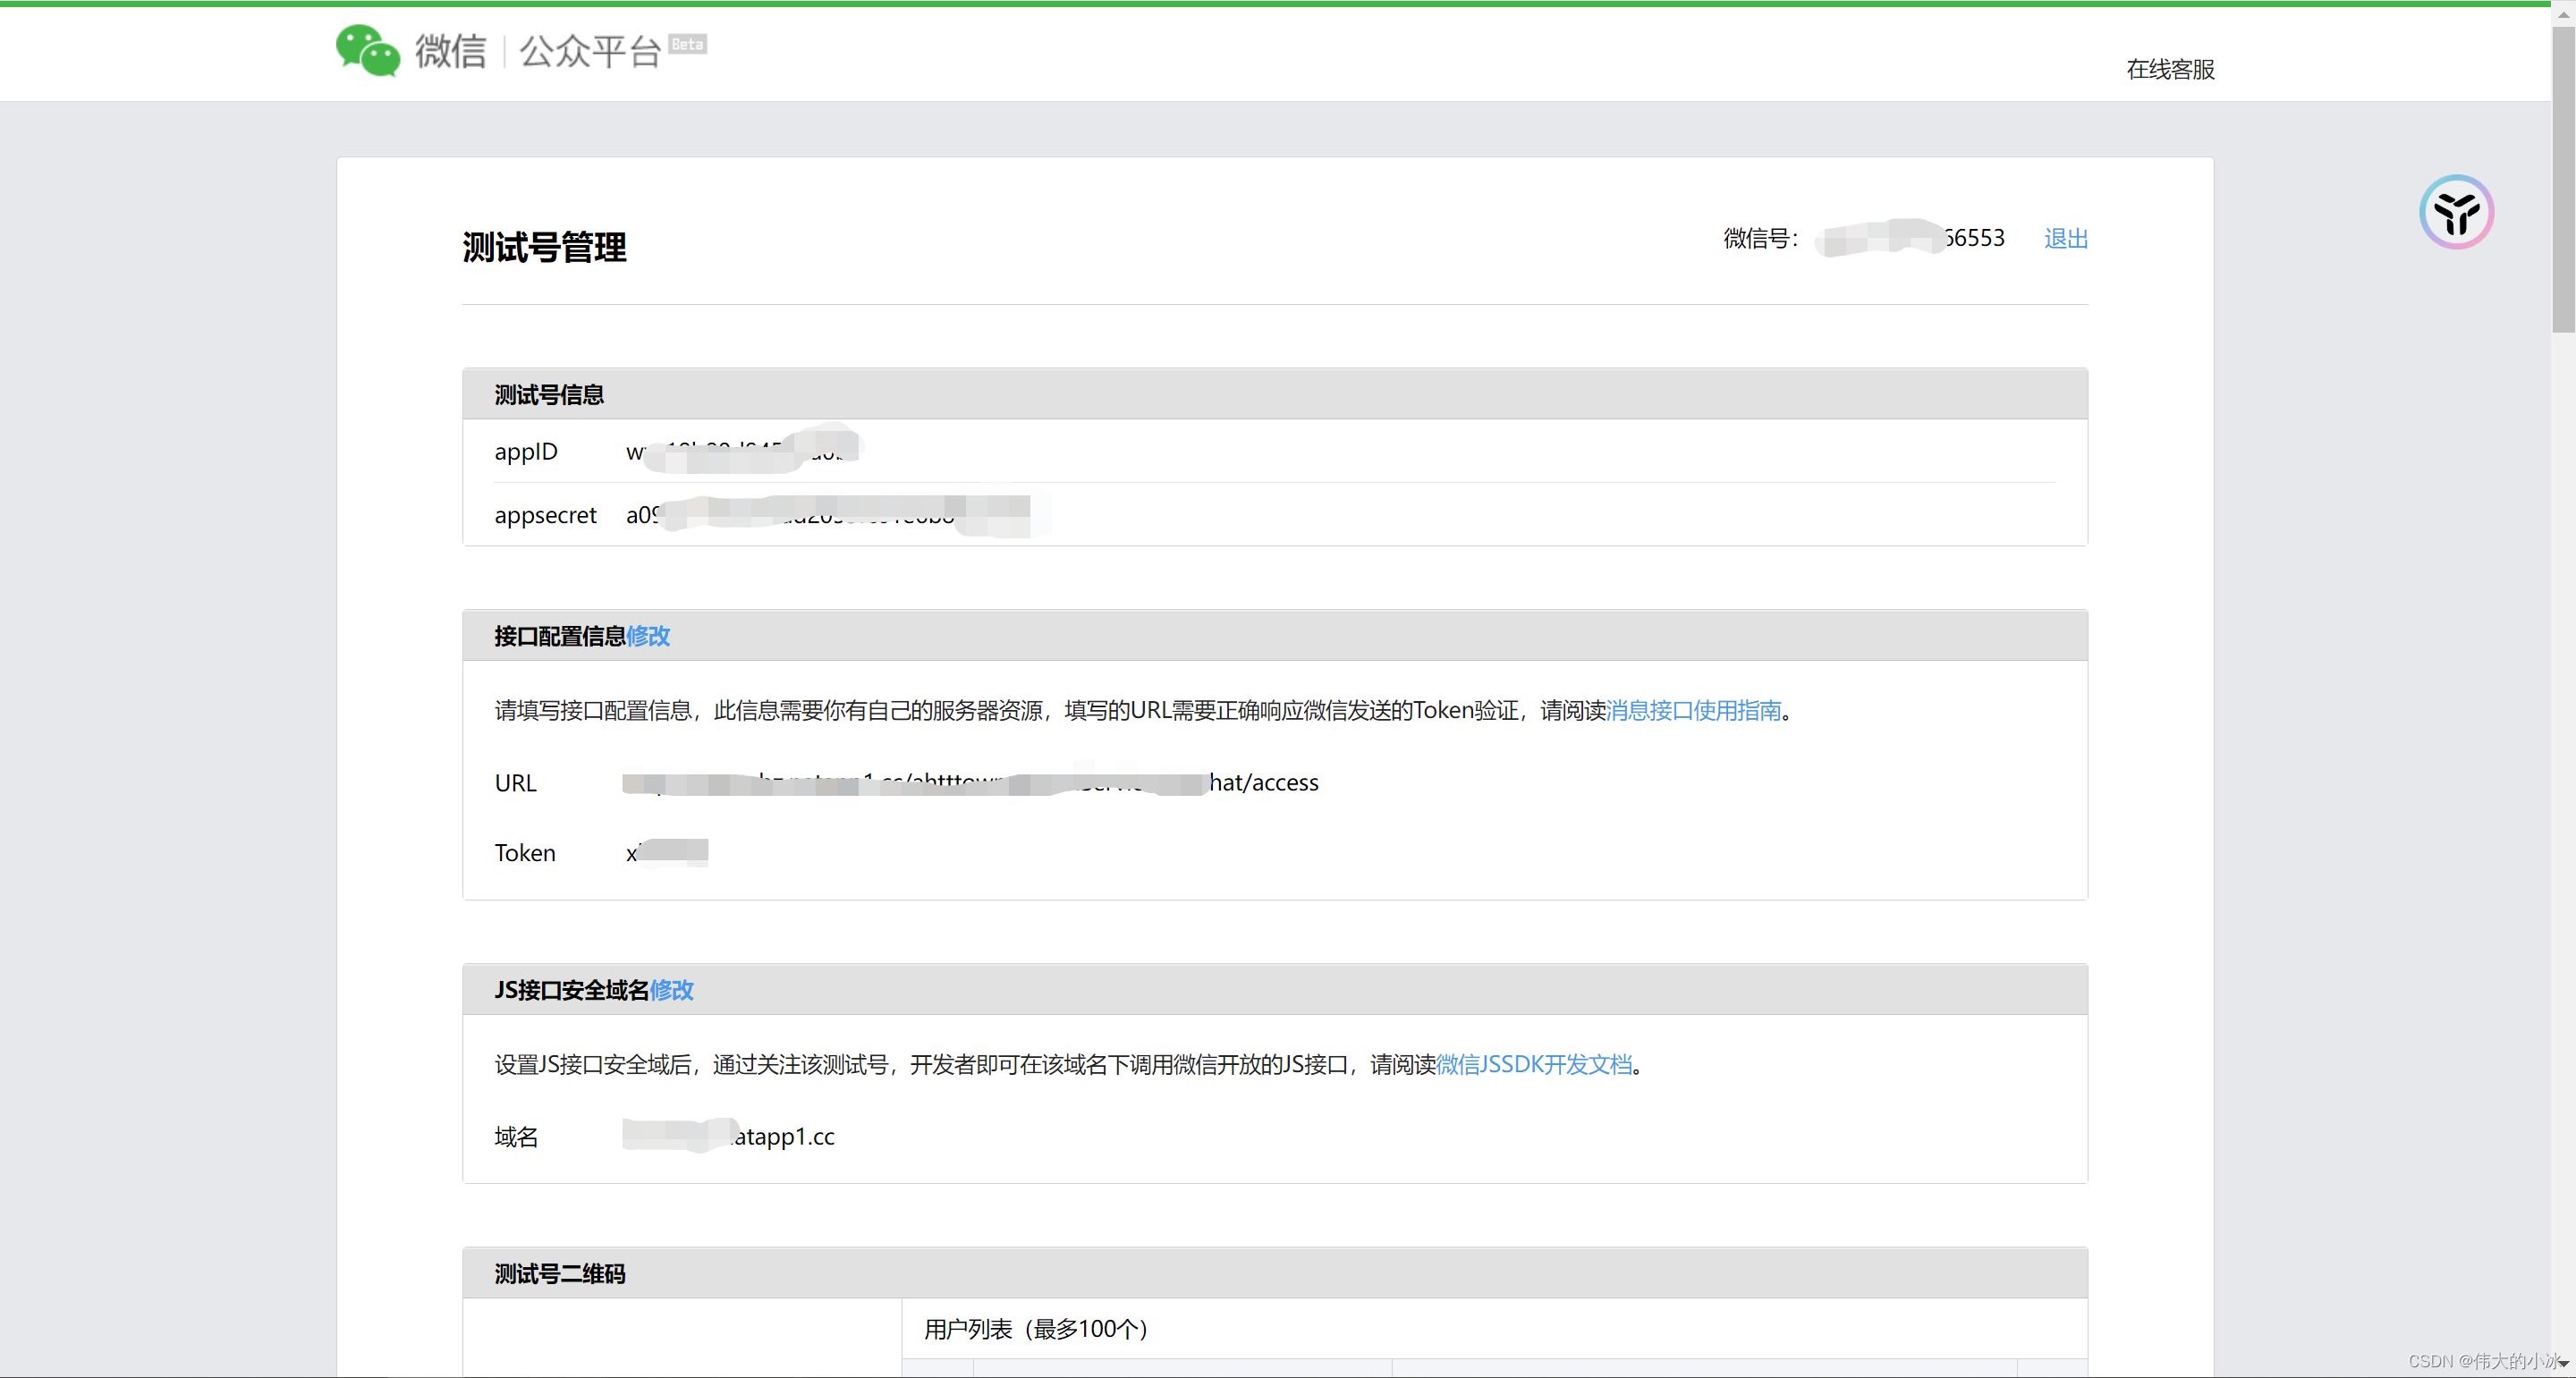Screen dimensions: 2576x1378
Task: Click the Beta badge next to 公众平台
Action: tap(687, 44)
